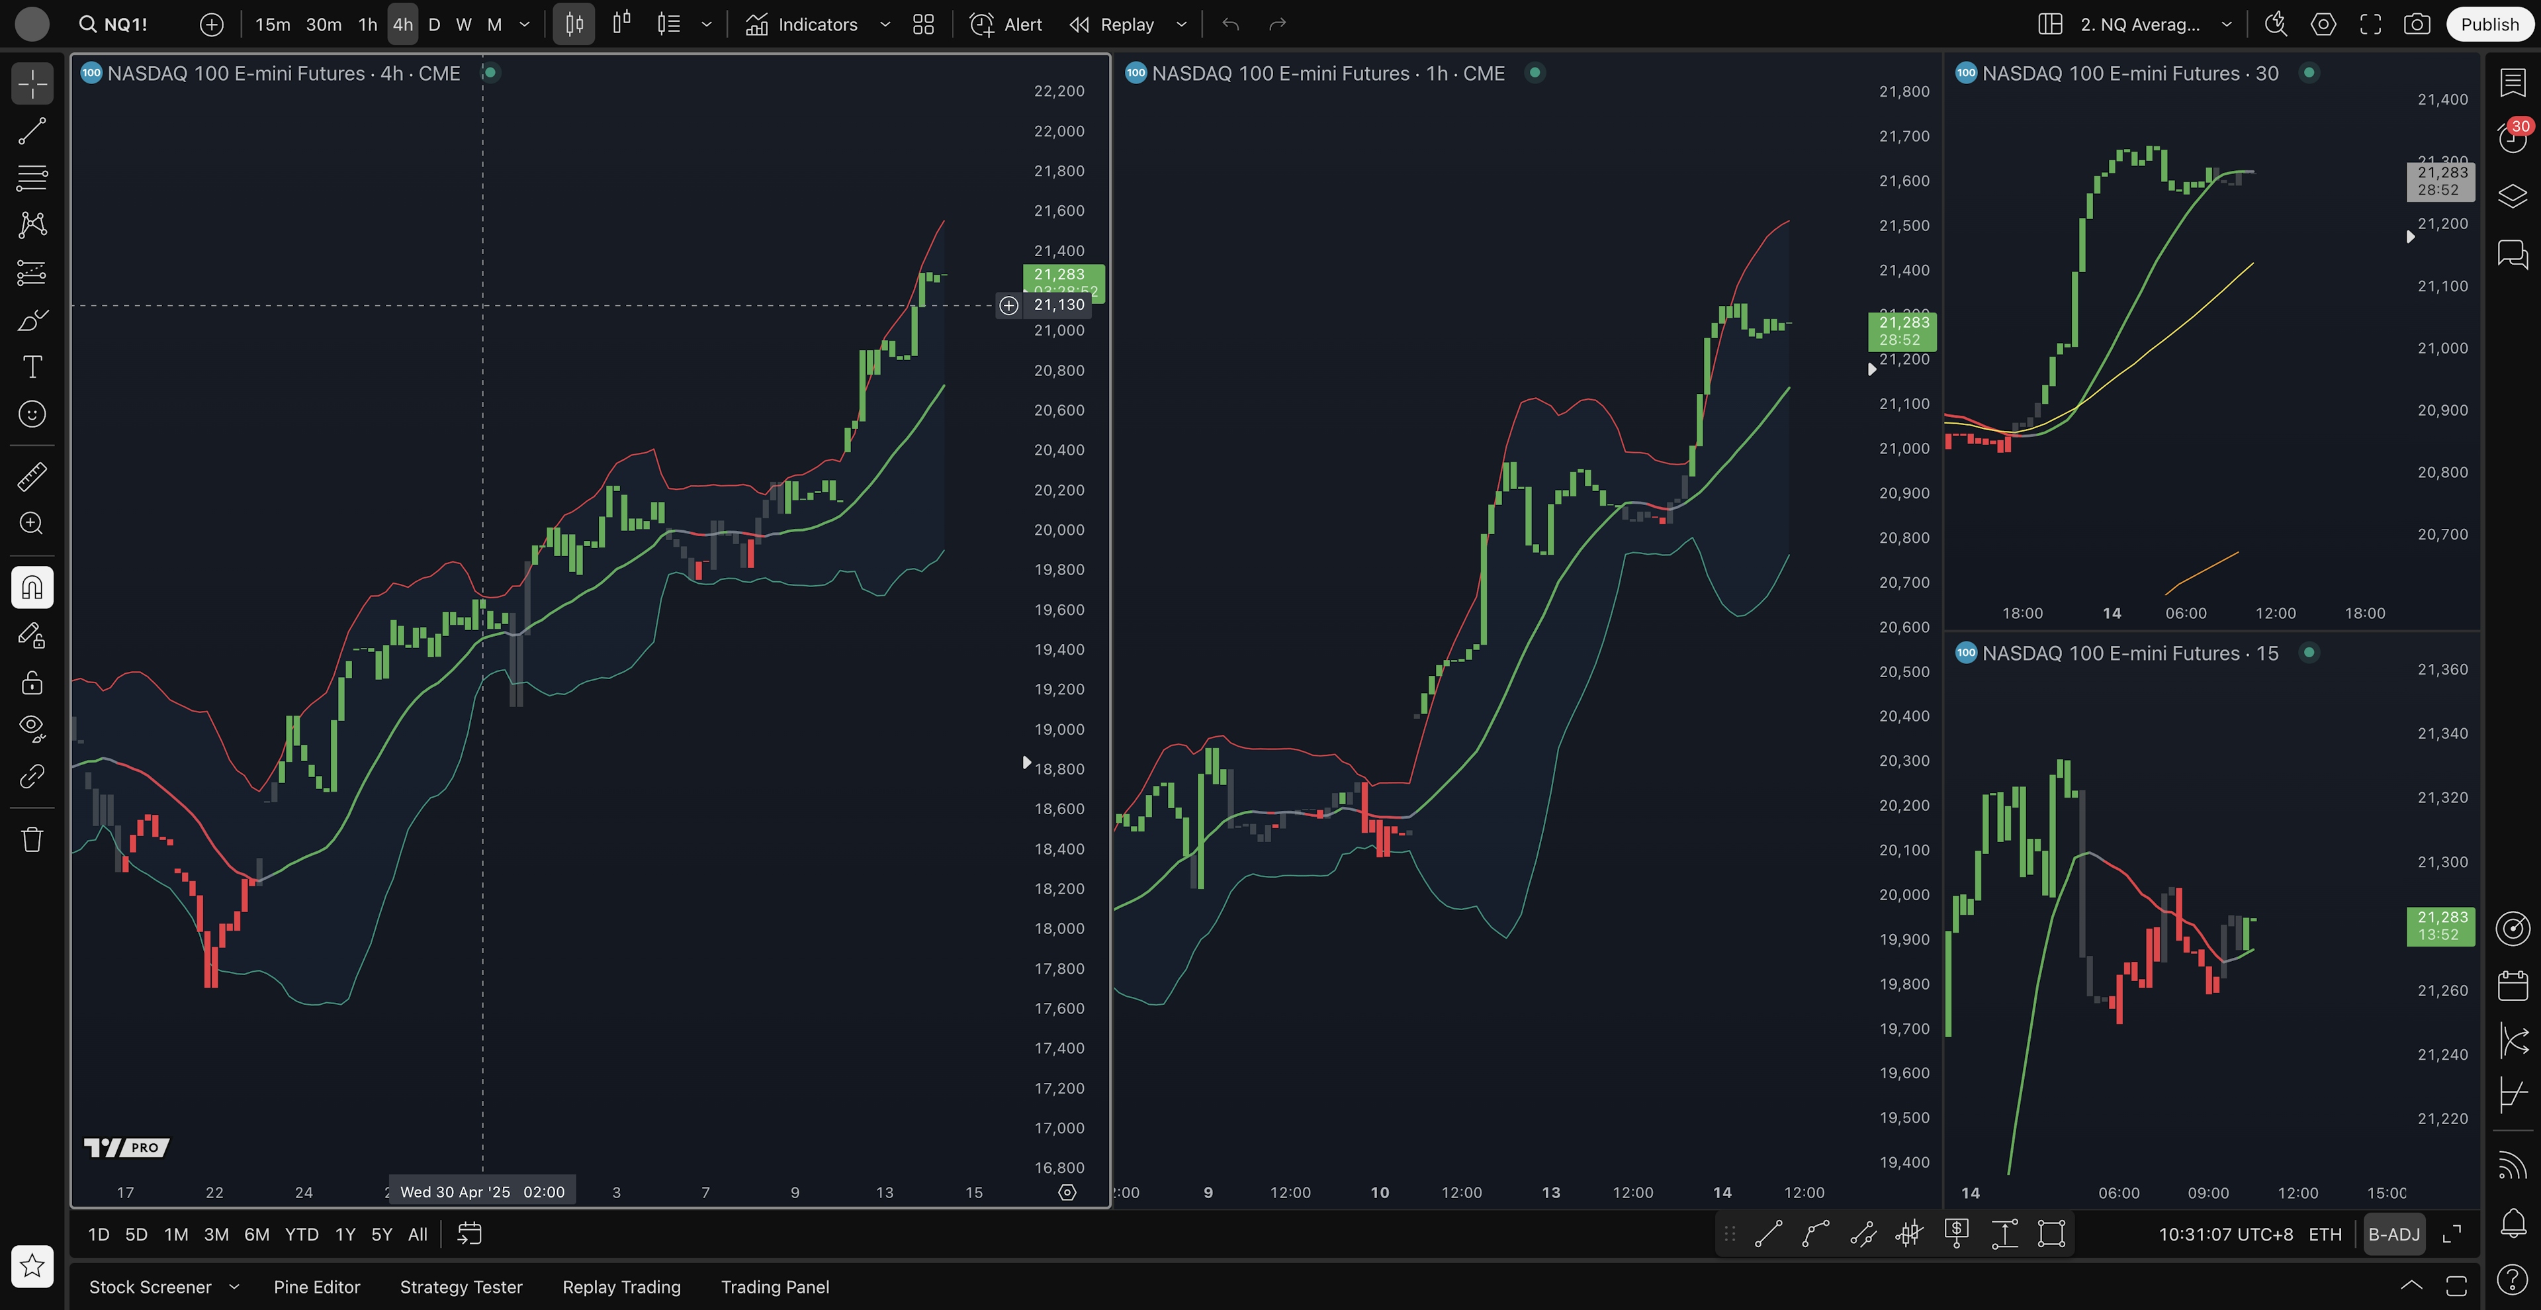Open the calendar panel in right sidebar

(2513, 984)
